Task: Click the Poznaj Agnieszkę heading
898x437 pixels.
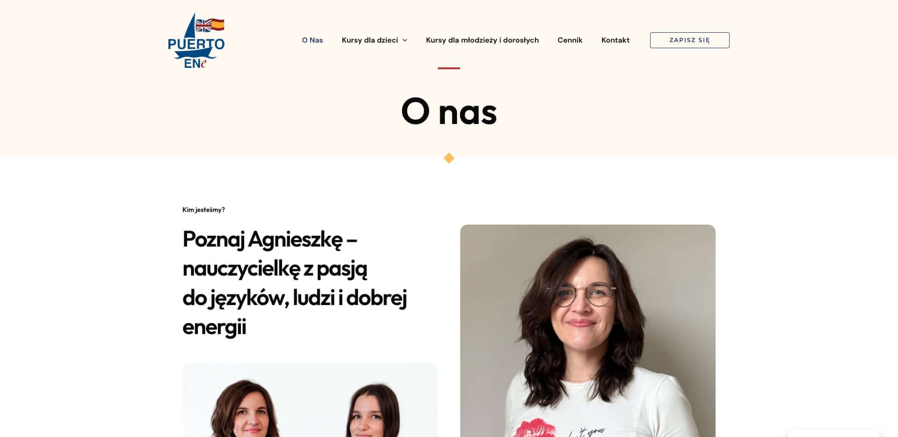Action: [x=295, y=283]
